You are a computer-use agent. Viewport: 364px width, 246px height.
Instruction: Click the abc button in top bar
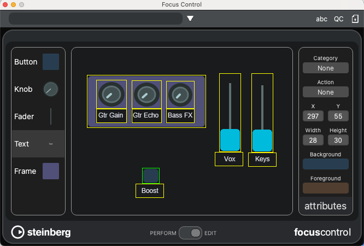tap(322, 19)
